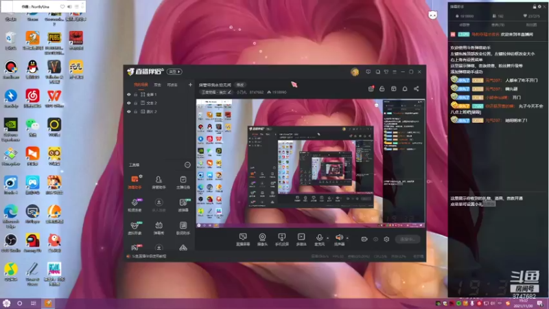The image size is (549, 309).
Task: Click the skin/theme shirt icon in title bar
Action: tap(386, 72)
